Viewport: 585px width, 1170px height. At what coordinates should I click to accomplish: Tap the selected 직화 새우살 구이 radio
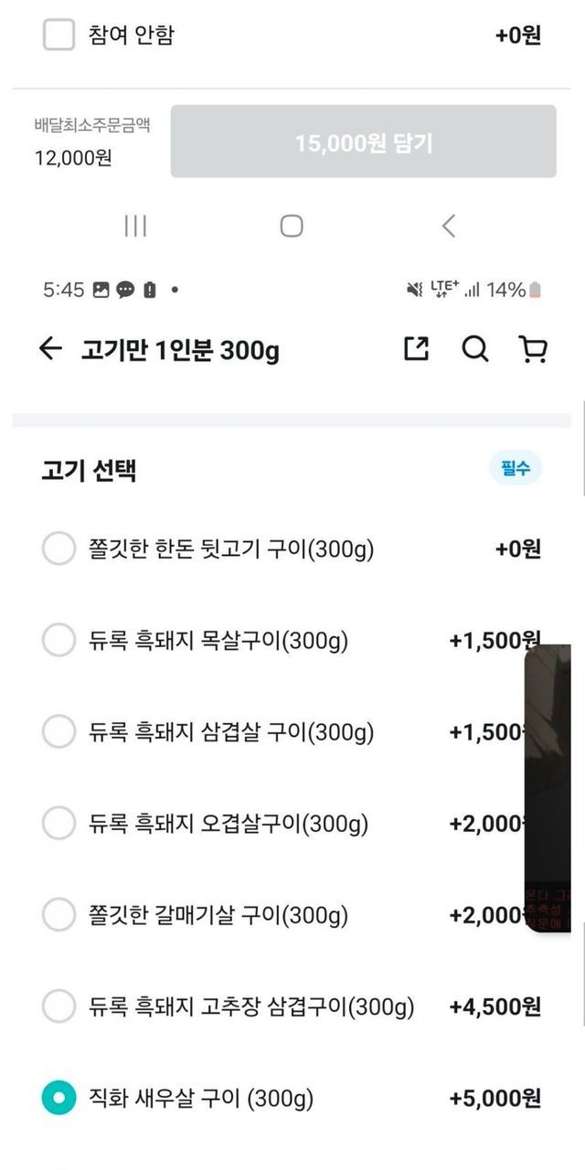point(58,1098)
